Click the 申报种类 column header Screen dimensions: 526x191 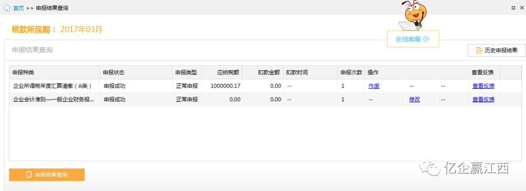click(x=55, y=72)
